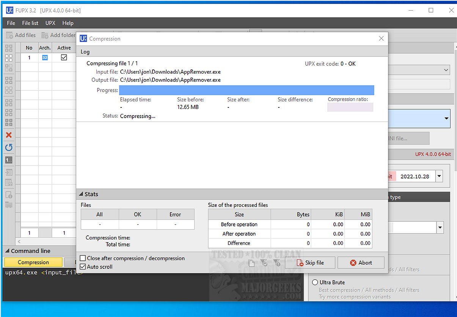Image resolution: width=457 pixels, height=317 pixels.
Task: Click the Input file path text
Action: click(x=170, y=72)
